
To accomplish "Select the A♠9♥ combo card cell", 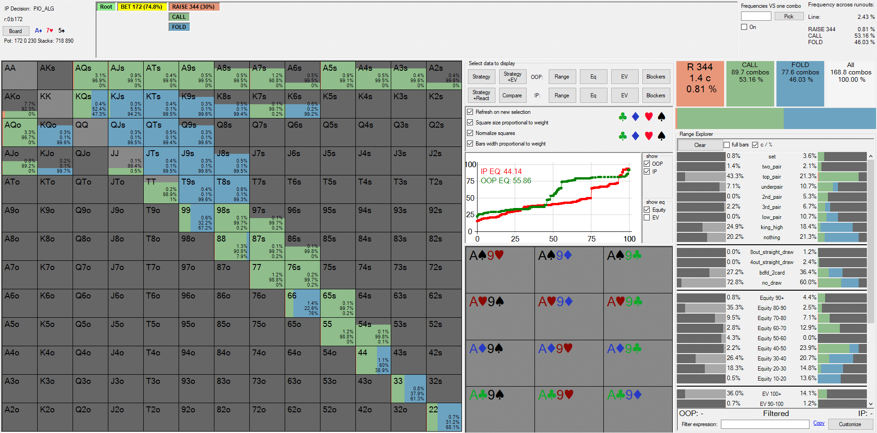I will point(500,270).
